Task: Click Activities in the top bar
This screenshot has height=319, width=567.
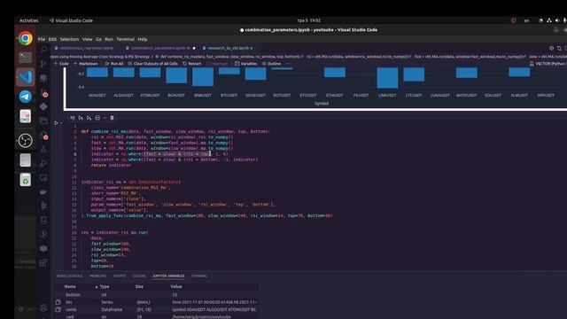Action: (x=29, y=20)
